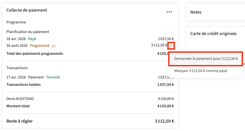Image resolution: width=245 pixels, height=131 pixels.
Task: Click the Carte de crédit originale heading
Action: pyautogui.click(x=213, y=34)
